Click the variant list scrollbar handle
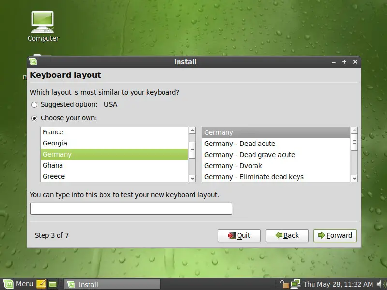This screenshot has height=290, width=387. [354, 142]
